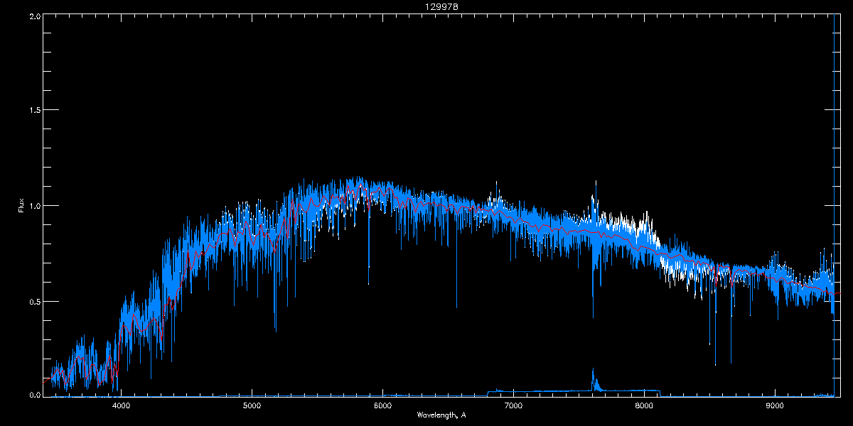Image resolution: width=853 pixels, height=426 pixels.
Task: Click the small error-spectrum bump near 7600 Å
Action: tap(593, 371)
